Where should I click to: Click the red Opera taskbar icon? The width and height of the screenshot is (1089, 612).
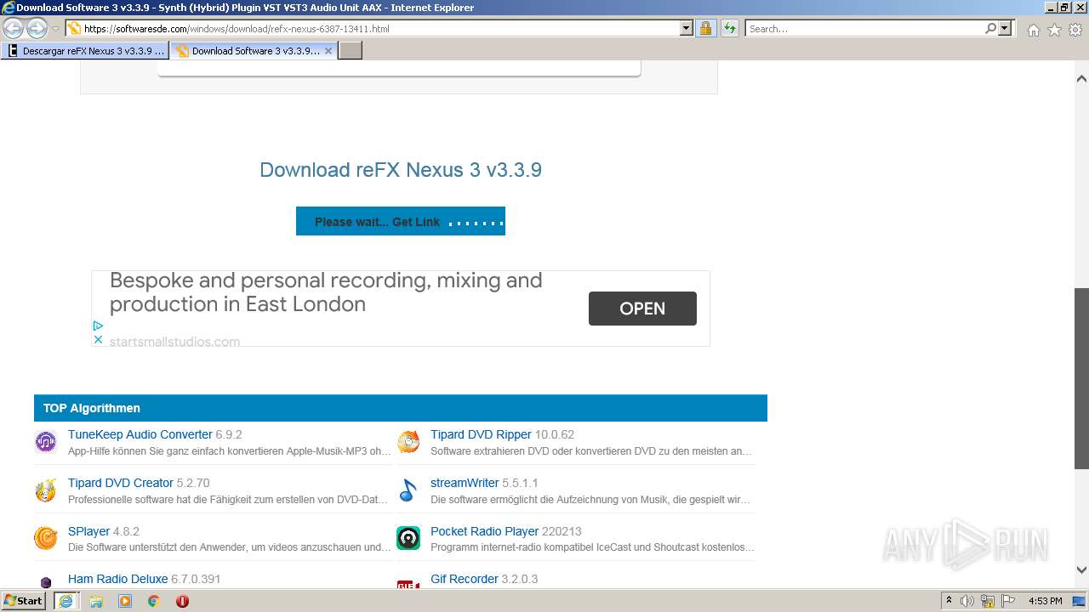tap(182, 601)
